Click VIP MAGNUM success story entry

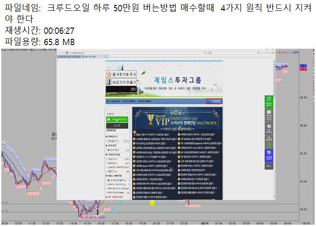tap(195, 139)
